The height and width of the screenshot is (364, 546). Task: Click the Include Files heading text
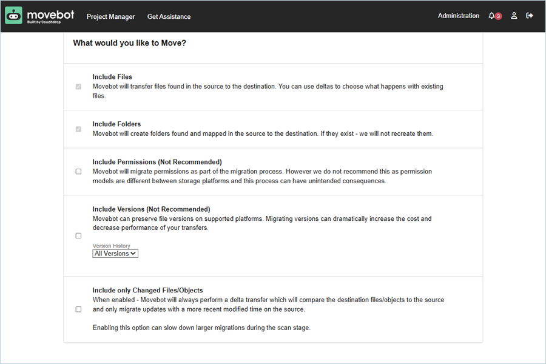tap(112, 77)
